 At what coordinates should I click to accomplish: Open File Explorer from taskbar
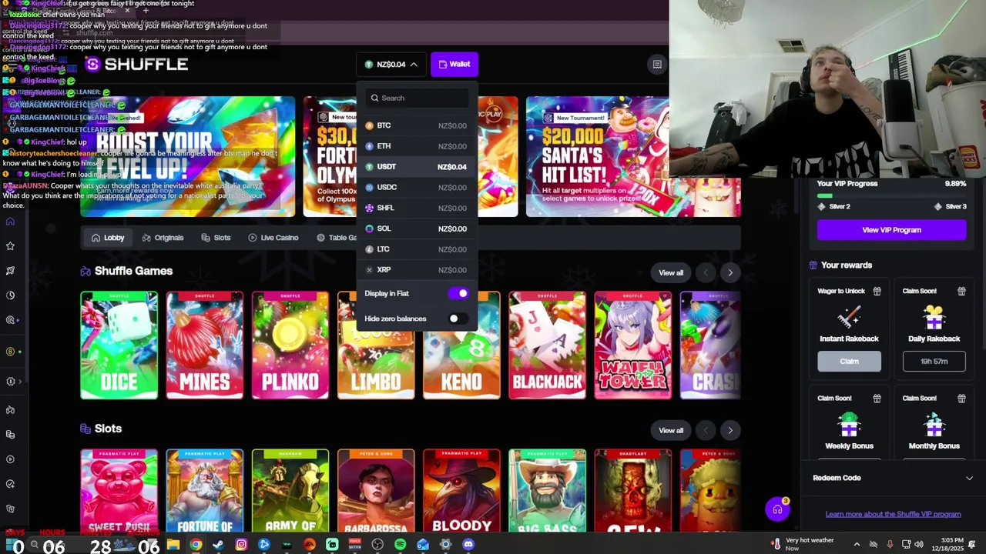[x=173, y=545]
